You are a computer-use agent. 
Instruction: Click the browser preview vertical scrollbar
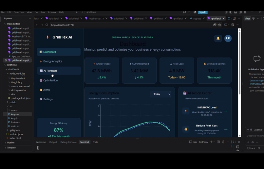(239, 63)
